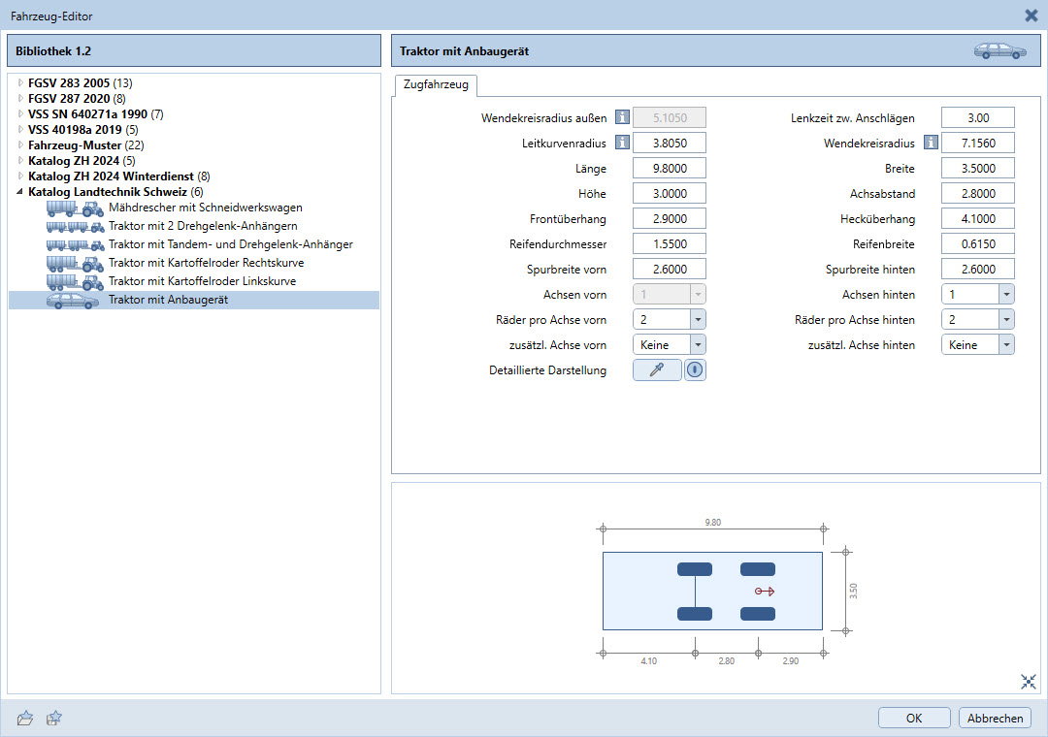The image size is (1048, 737).
Task: Click info icon next to Wendekreisradius field
Action: point(931,143)
